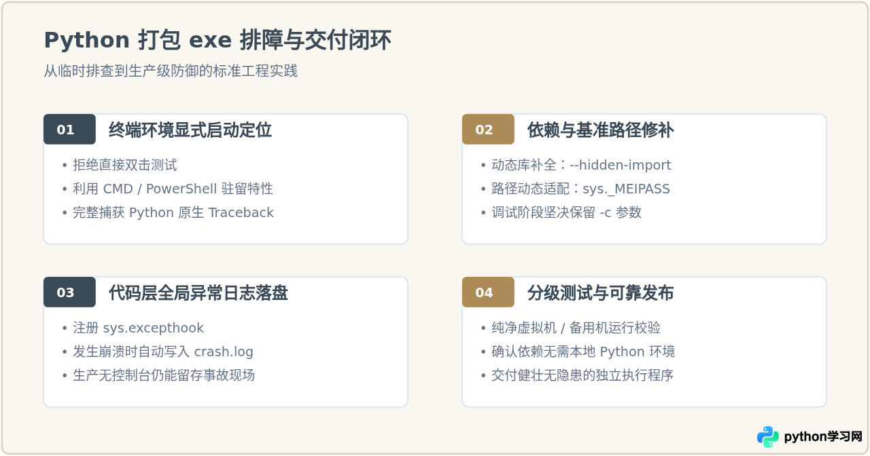870x456 pixels.
Task: Click the title 'Python 打包 exe 排障与交付闭环'
Action: (x=217, y=41)
